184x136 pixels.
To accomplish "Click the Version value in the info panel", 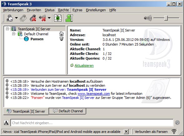I will point(136,40).
